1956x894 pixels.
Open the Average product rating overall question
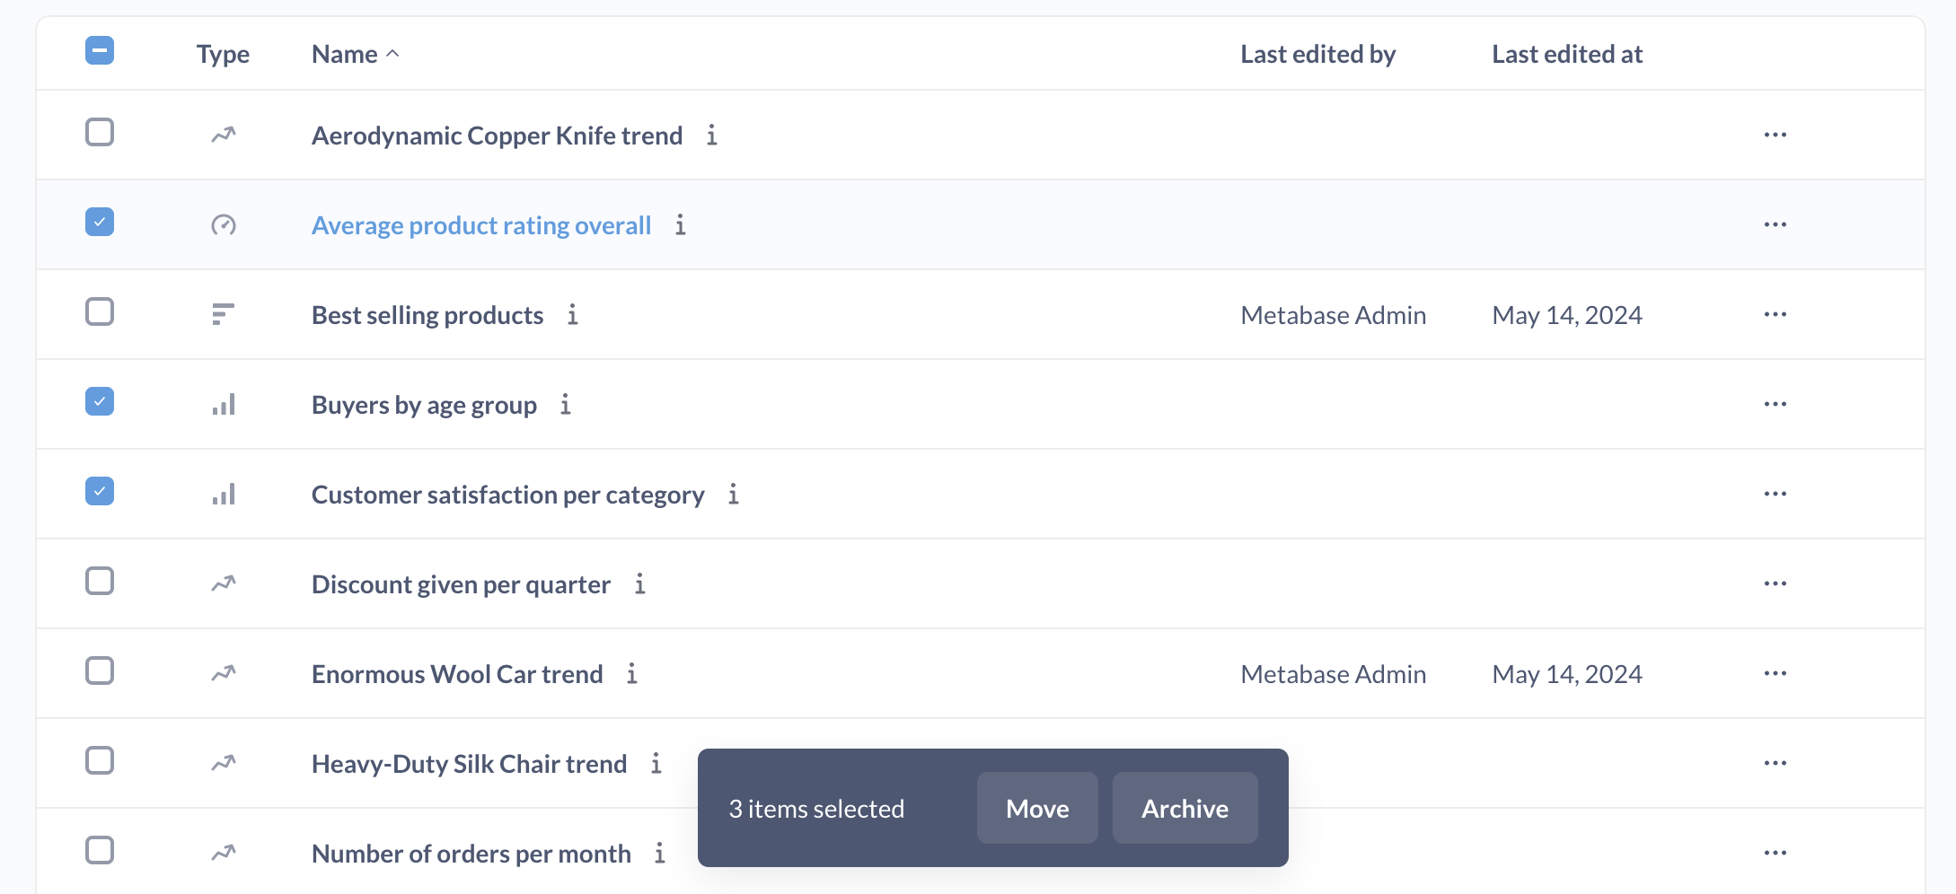tap(480, 224)
